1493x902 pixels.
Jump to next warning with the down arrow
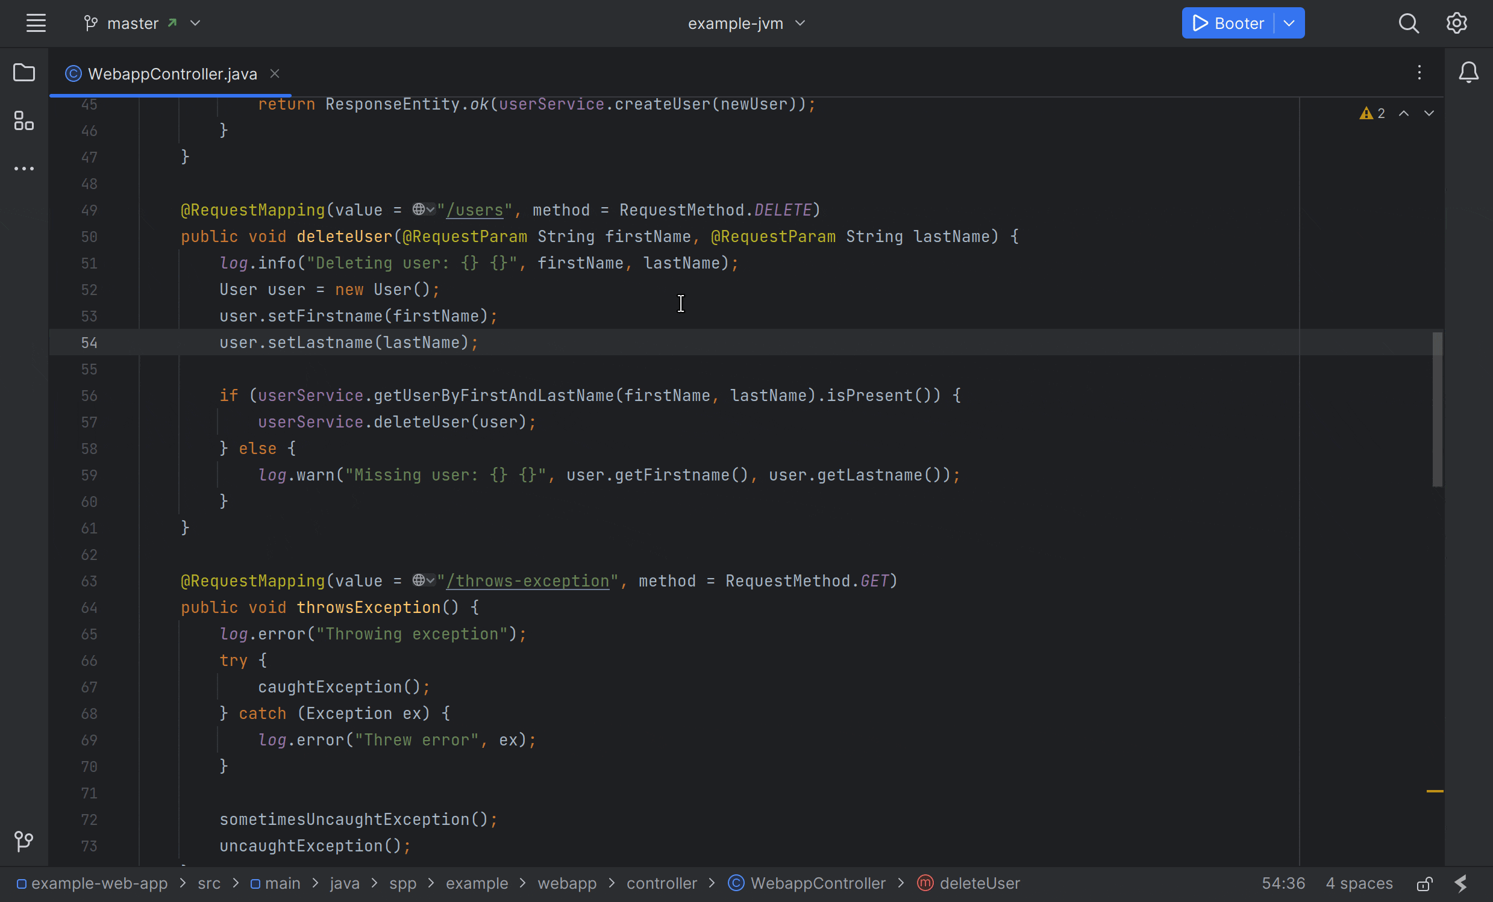1429,113
